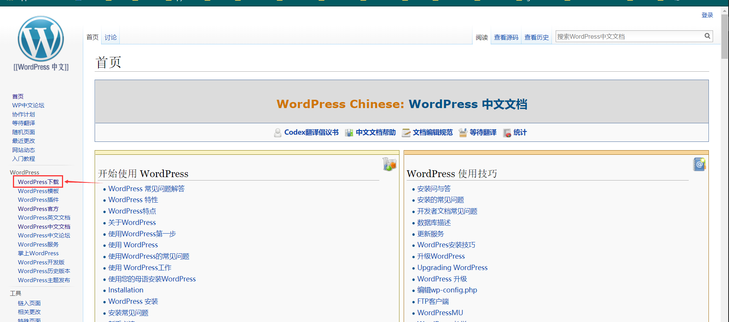Open 链入页面 under 工具
Viewport: 729px width, 322px height.
point(29,303)
